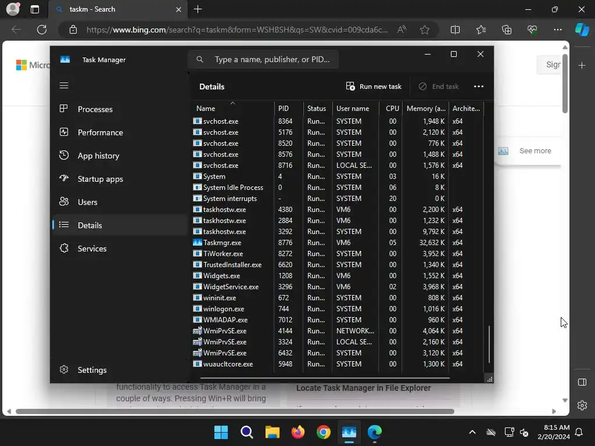Go to Startup apps page
Image resolution: width=595 pixels, height=446 pixels.
[x=120, y=179]
